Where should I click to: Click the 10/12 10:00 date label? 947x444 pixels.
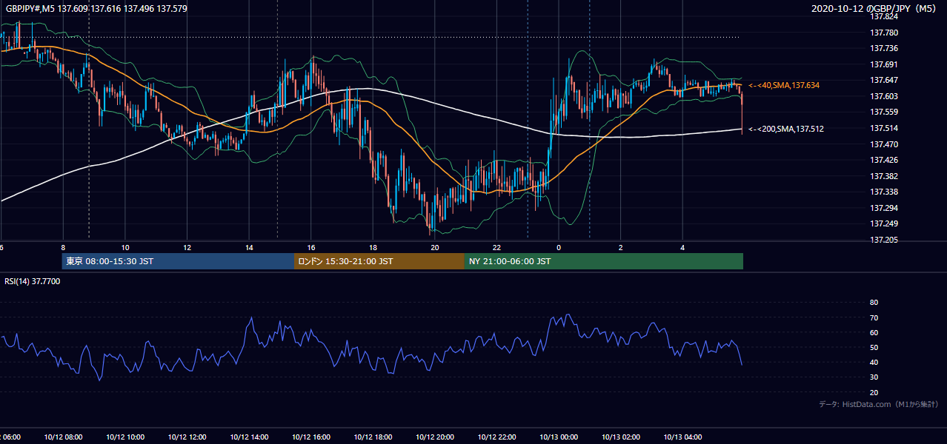125,437
